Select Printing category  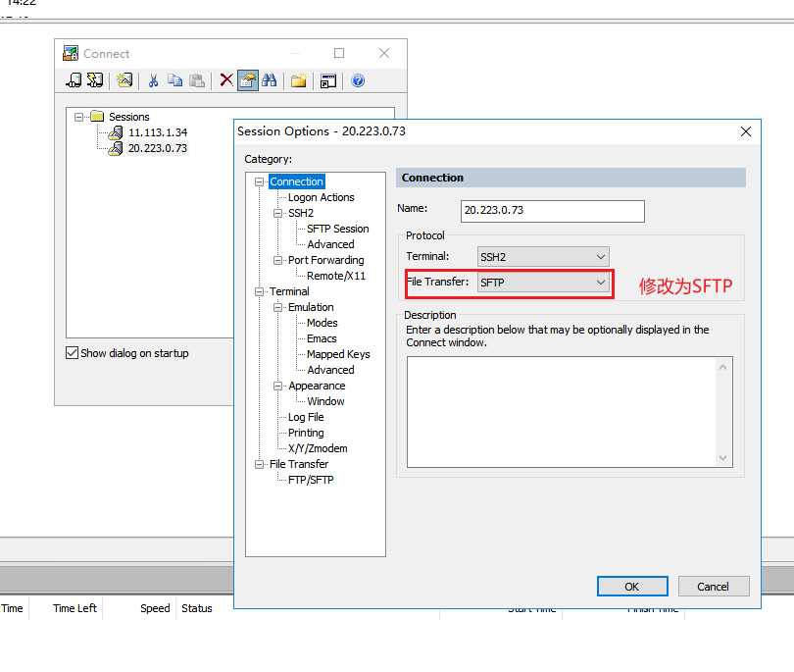coord(306,433)
